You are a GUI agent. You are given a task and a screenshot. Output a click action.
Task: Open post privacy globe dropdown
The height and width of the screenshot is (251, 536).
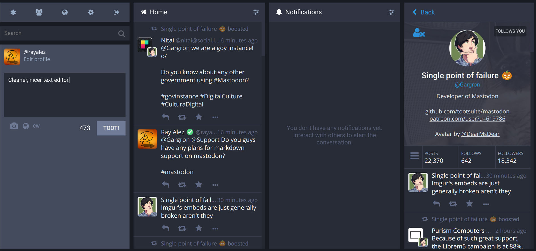point(26,126)
